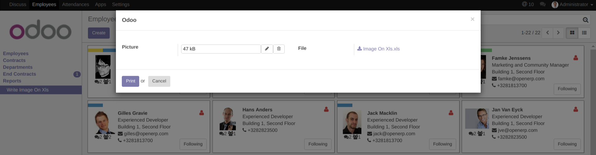Image resolution: width=596 pixels, height=155 pixels.
Task: Click the Cancel button in dialog
Action: [x=159, y=81]
